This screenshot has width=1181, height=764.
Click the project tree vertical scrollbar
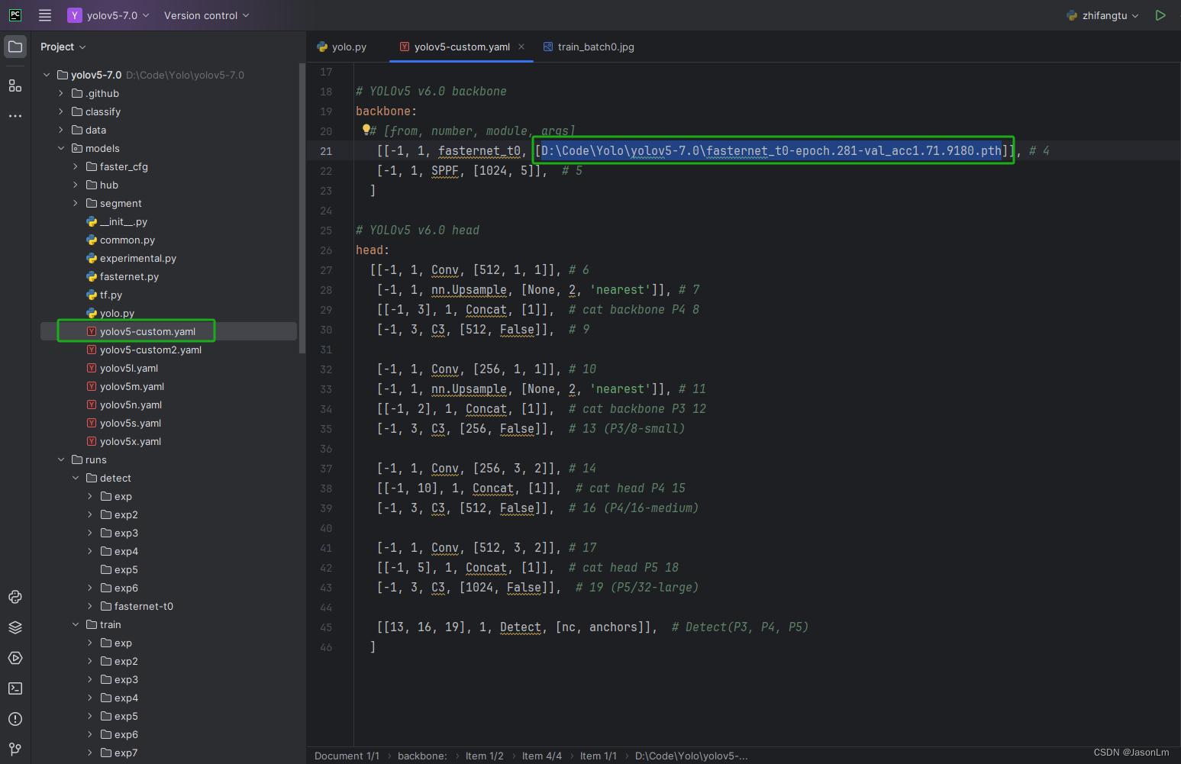point(302,208)
